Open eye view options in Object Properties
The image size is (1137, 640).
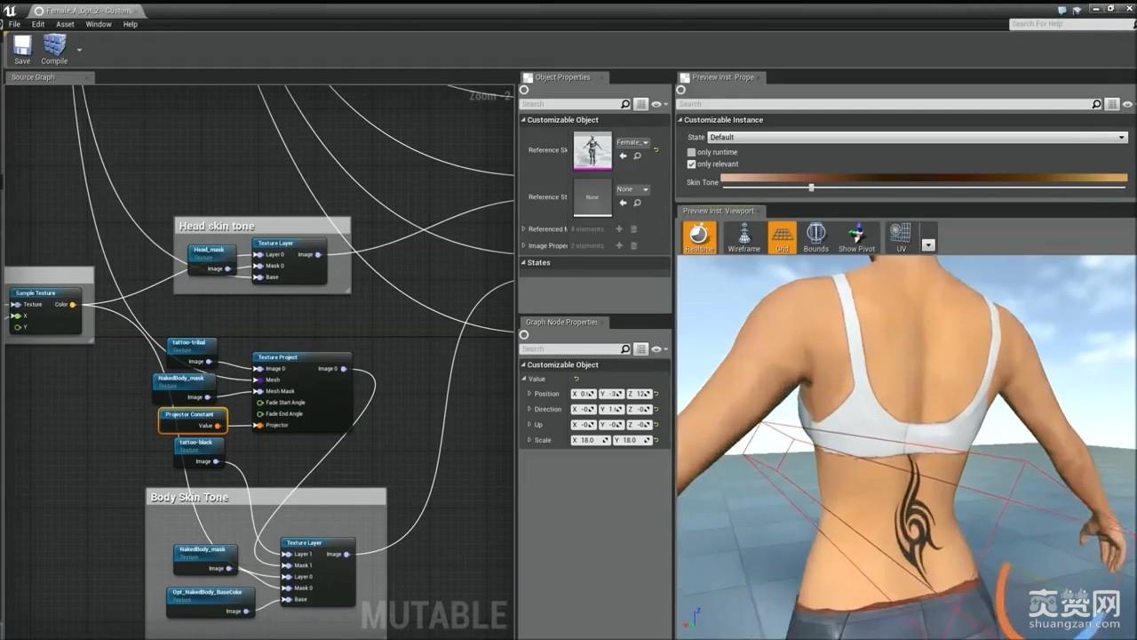[657, 104]
